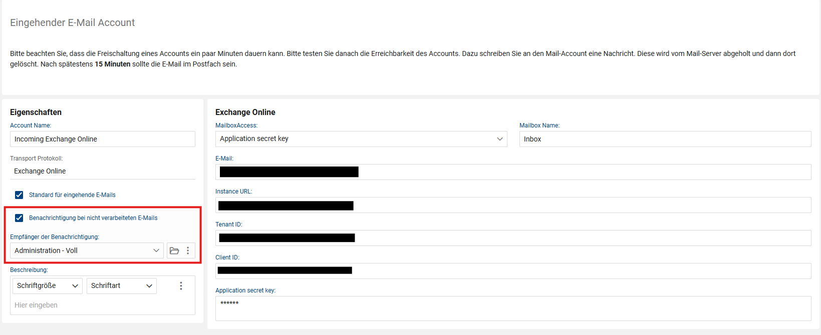The height and width of the screenshot is (335, 821).
Task: Click the Client ID input field
Action: pos(513,271)
